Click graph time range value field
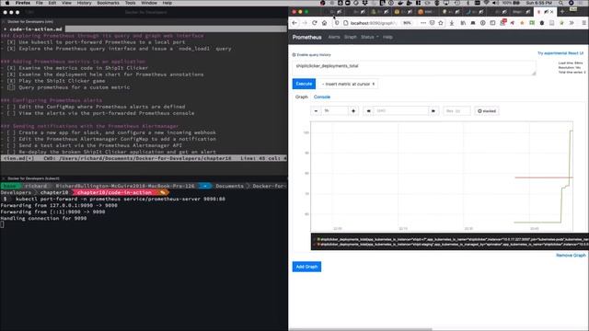 (335, 111)
